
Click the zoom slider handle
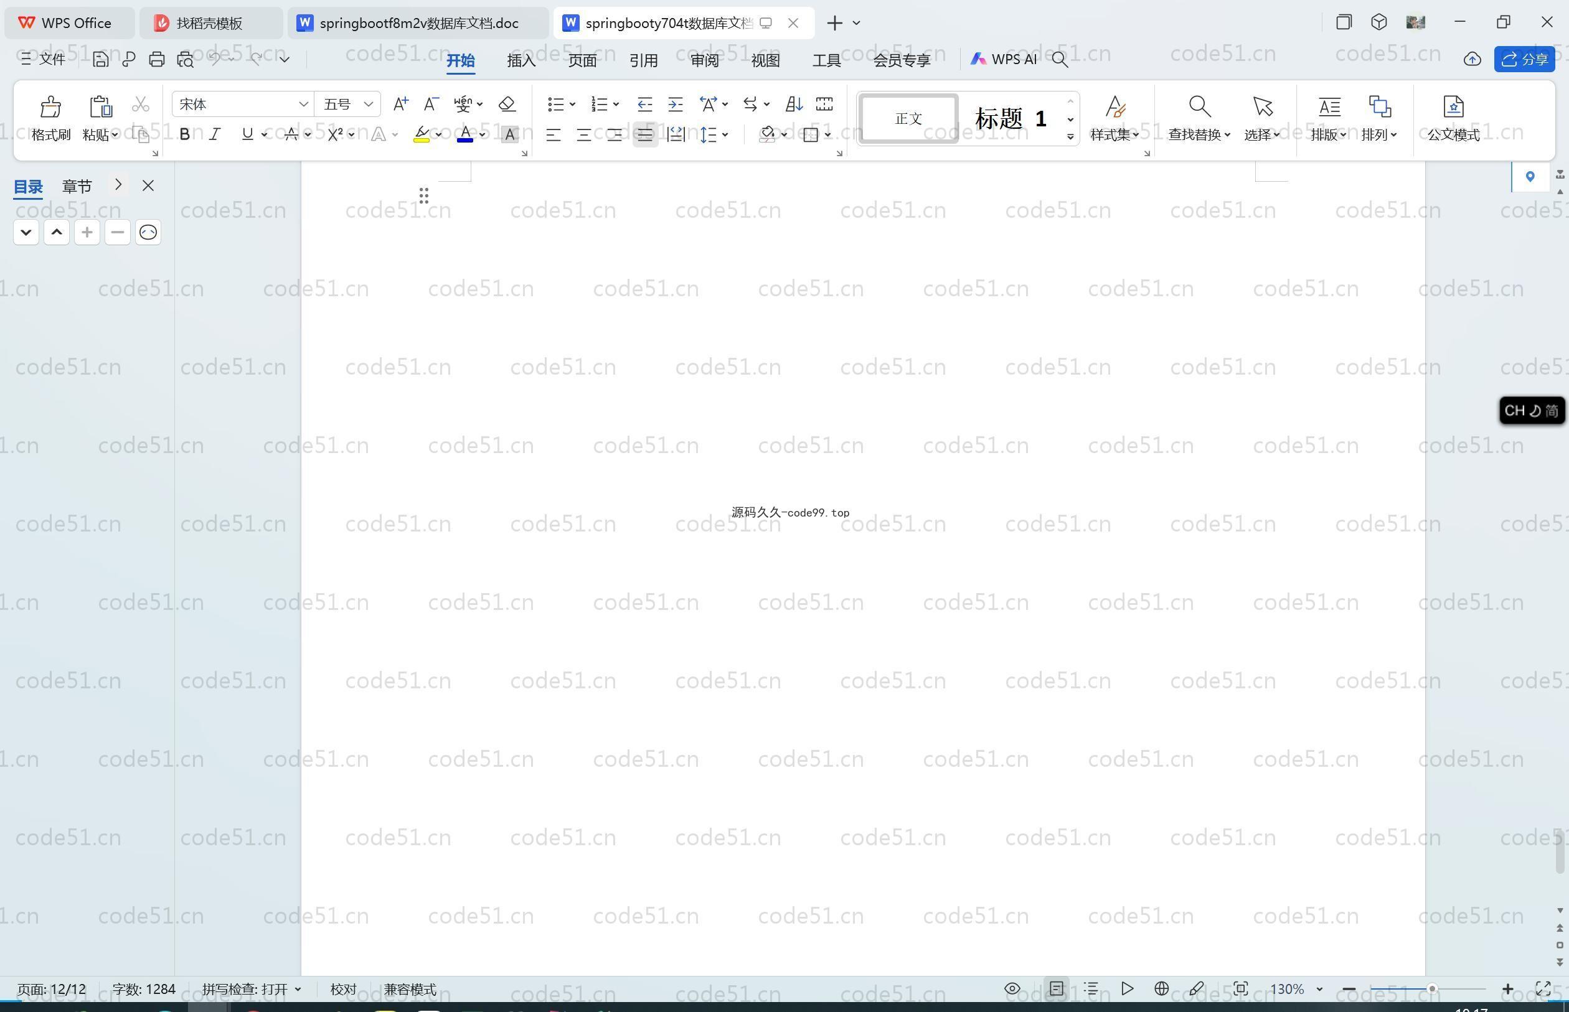click(1431, 988)
